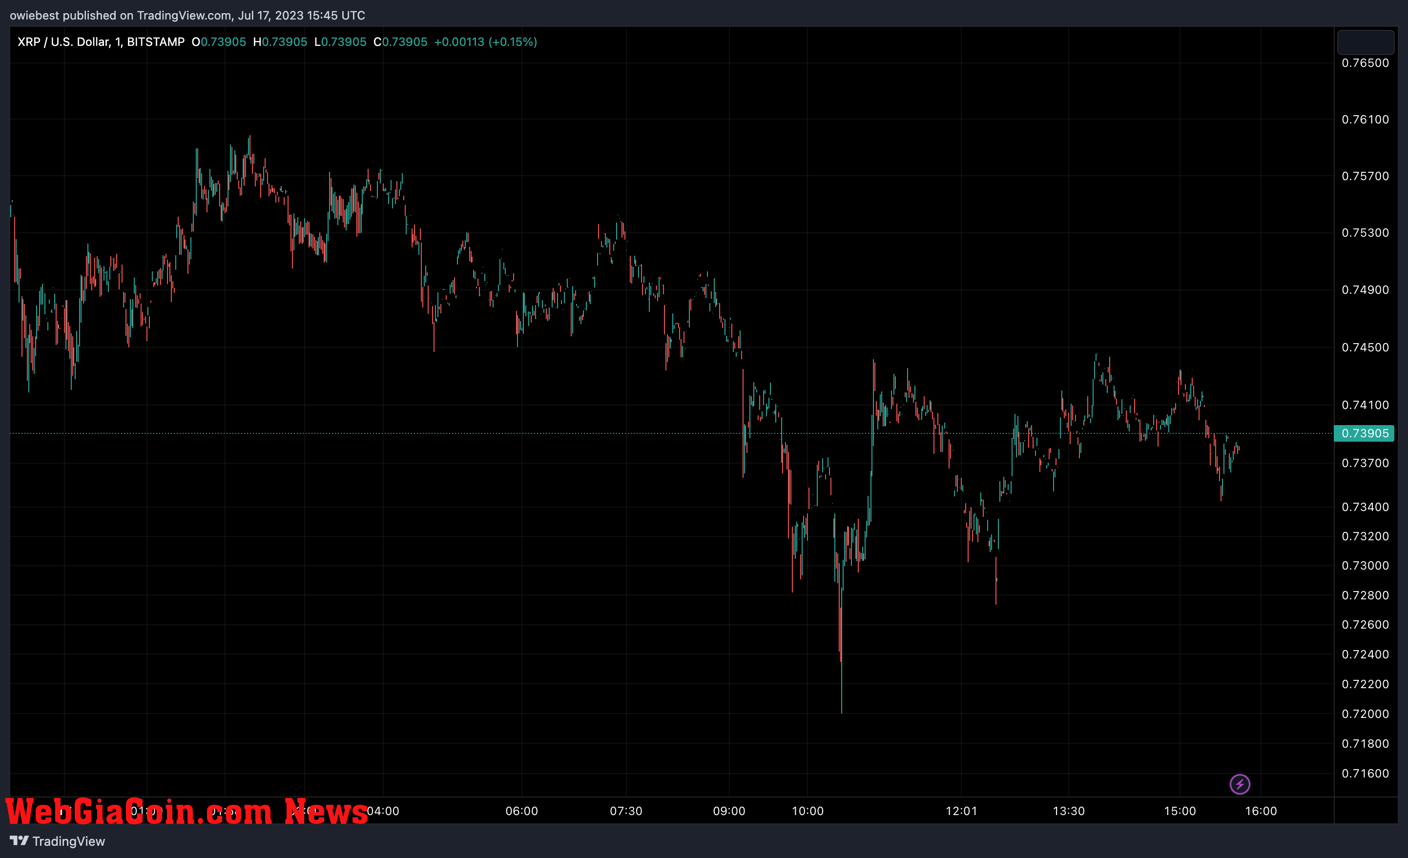Click the 0.72800 price axis label
1408x858 pixels.
click(x=1365, y=595)
